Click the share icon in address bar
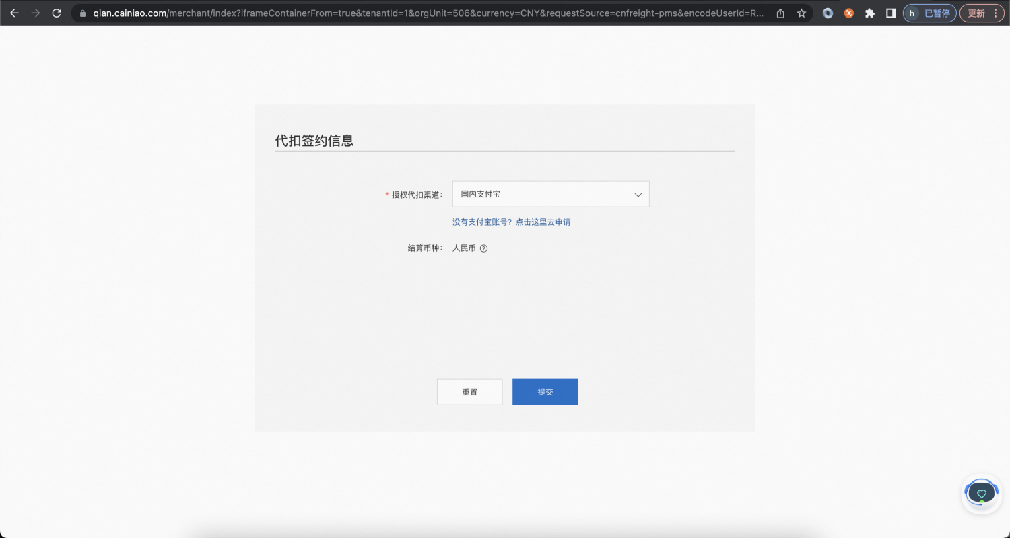This screenshot has width=1010, height=538. 780,13
